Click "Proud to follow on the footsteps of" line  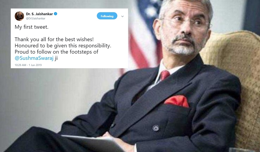click(x=56, y=52)
